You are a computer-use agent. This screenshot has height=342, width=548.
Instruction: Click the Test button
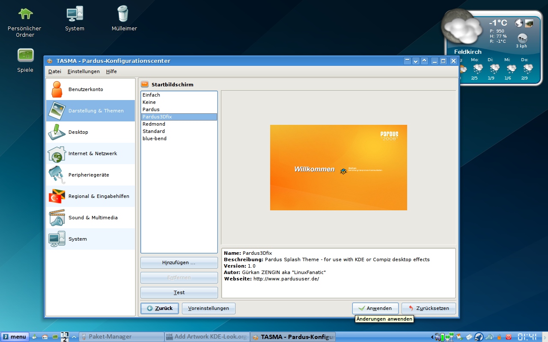click(x=179, y=292)
